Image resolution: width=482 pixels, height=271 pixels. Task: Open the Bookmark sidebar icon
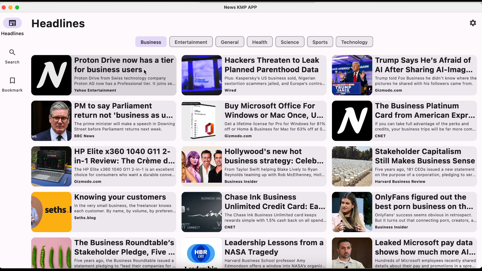pos(12,81)
